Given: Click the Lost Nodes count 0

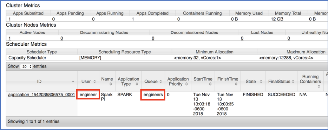Looking at the screenshot, I should click(x=242, y=38).
